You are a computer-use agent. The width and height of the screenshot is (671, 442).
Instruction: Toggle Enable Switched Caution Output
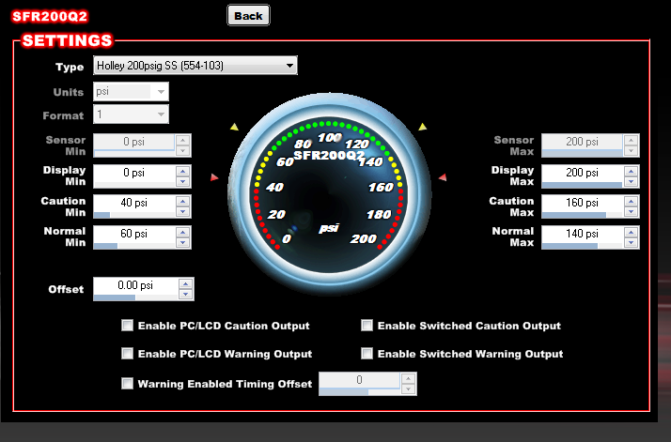click(367, 326)
